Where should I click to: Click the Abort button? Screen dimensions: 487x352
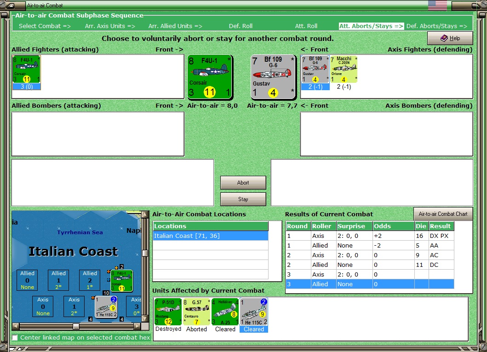[x=243, y=183]
